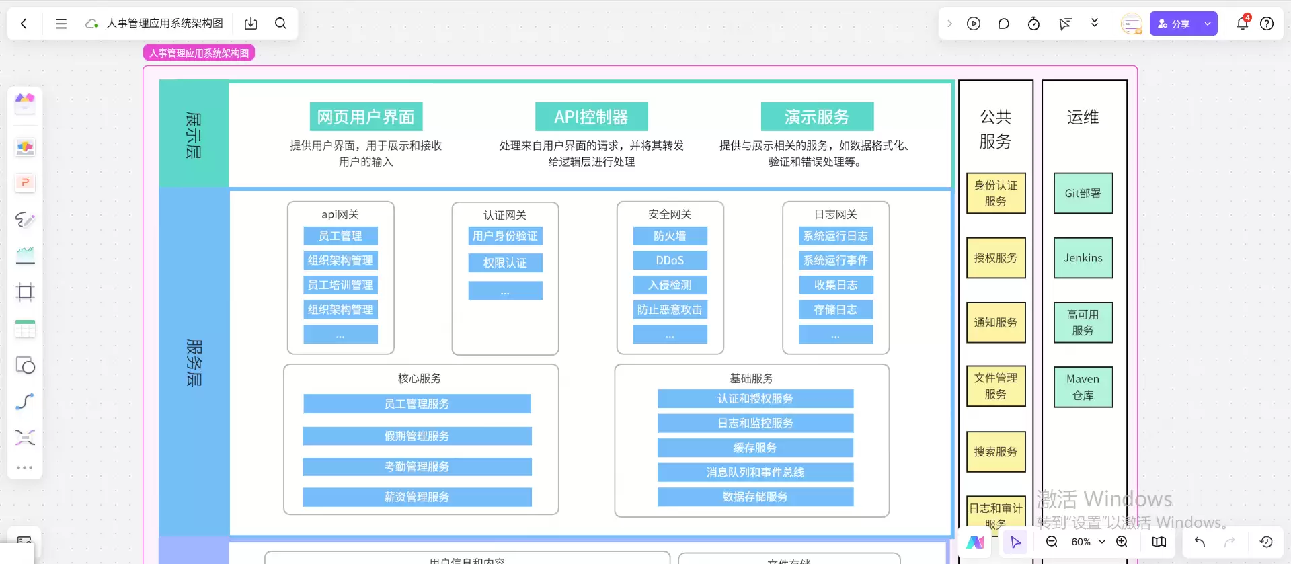This screenshot has height=564, width=1291.
Task: Click the 防火墙 box
Action: click(670, 236)
